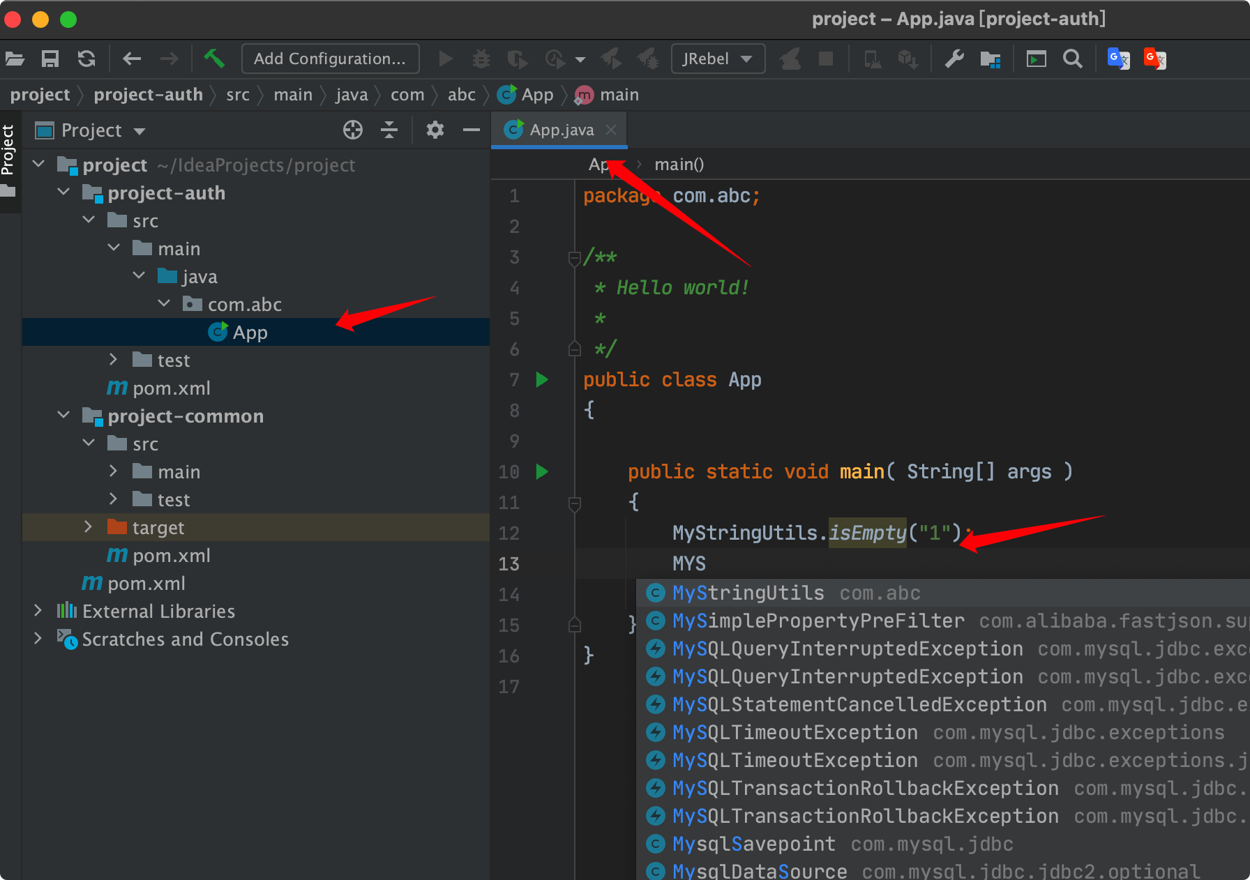
Task: Hide the Project panel with minus icon
Action: click(472, 130)
